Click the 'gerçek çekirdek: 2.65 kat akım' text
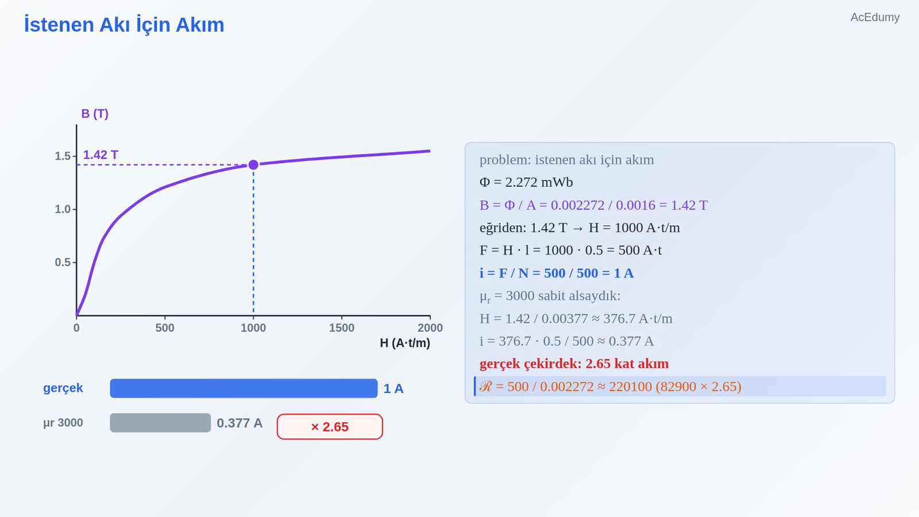The height and width of the screenshot is (517, 919). [574, 364]
